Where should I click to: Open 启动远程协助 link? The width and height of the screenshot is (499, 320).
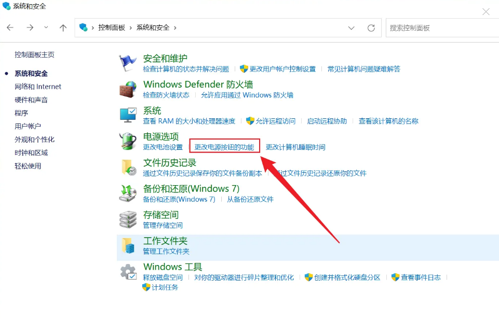(x=327, y=121)
